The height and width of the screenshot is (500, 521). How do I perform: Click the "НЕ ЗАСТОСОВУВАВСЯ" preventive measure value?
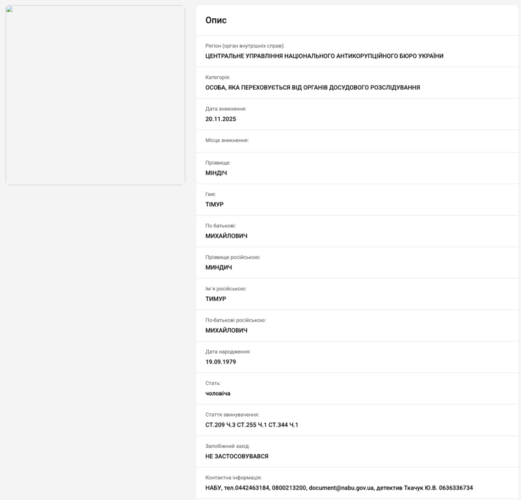(237, 456)
